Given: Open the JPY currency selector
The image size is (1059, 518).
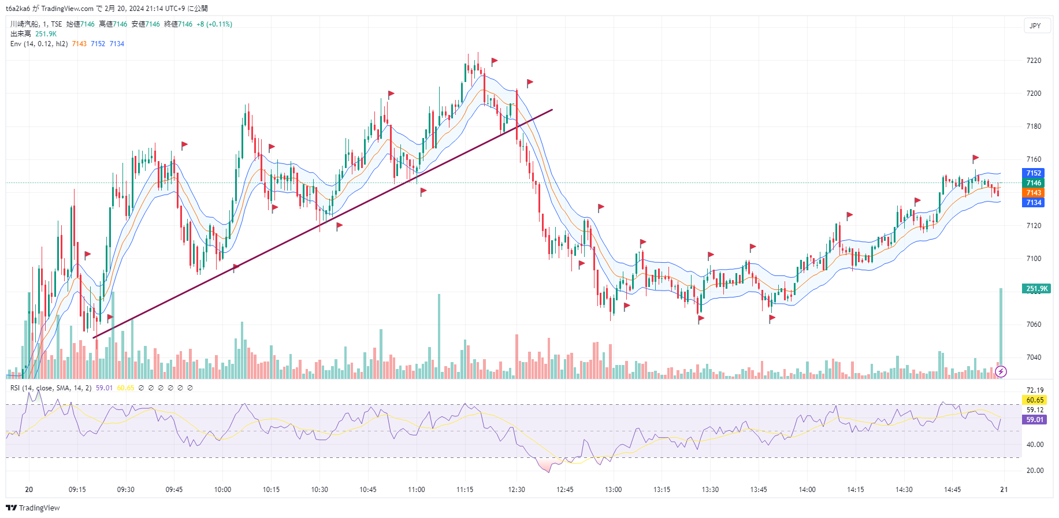Looking at the screenshot, I should (1035, 25).
